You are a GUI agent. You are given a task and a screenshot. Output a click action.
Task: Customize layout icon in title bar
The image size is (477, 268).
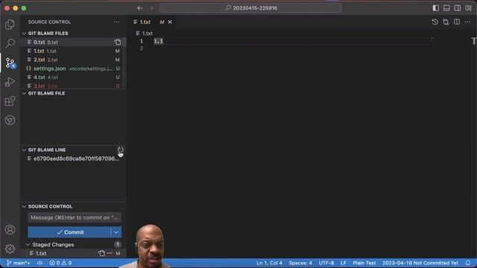[x=469, y=8]
